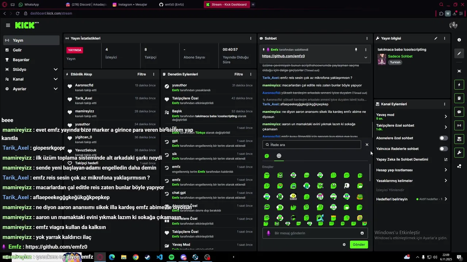Open Filtre in Denetim Eylemleri panel

(x=239, y=74)
